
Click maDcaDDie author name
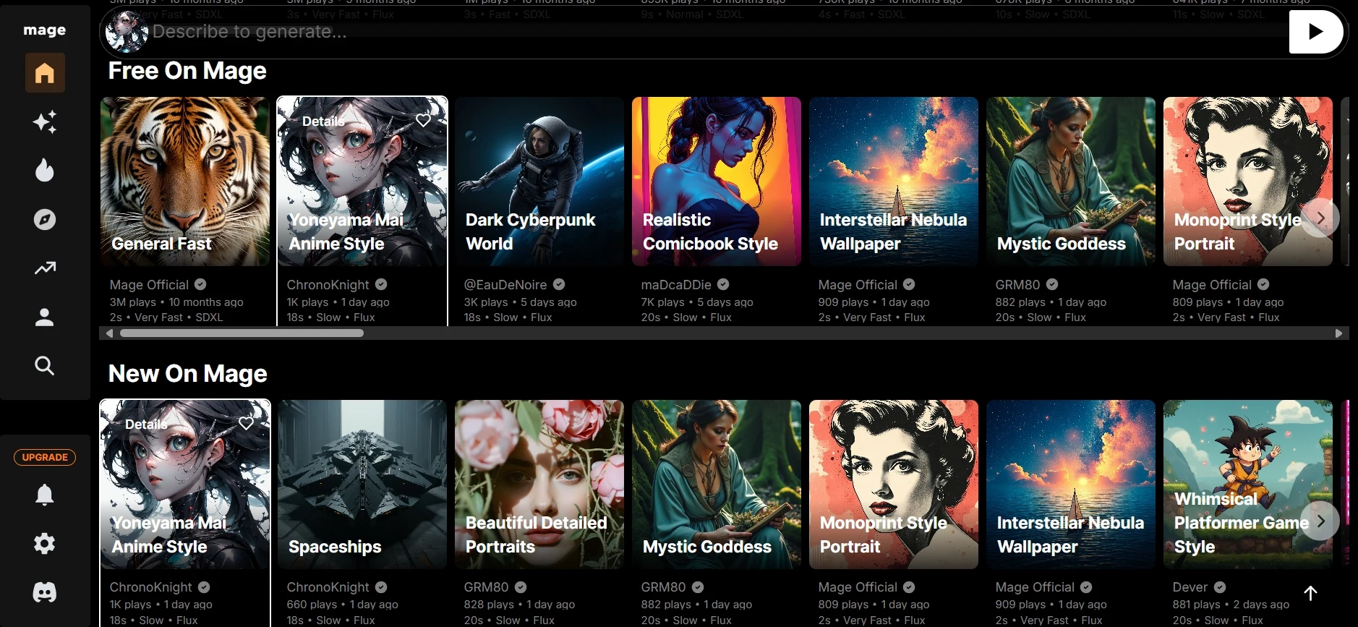(x=676, y=285)
